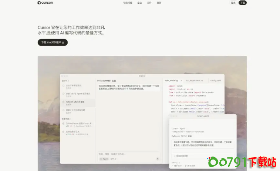Close the train_model.py tab with its X

[181, 80]
